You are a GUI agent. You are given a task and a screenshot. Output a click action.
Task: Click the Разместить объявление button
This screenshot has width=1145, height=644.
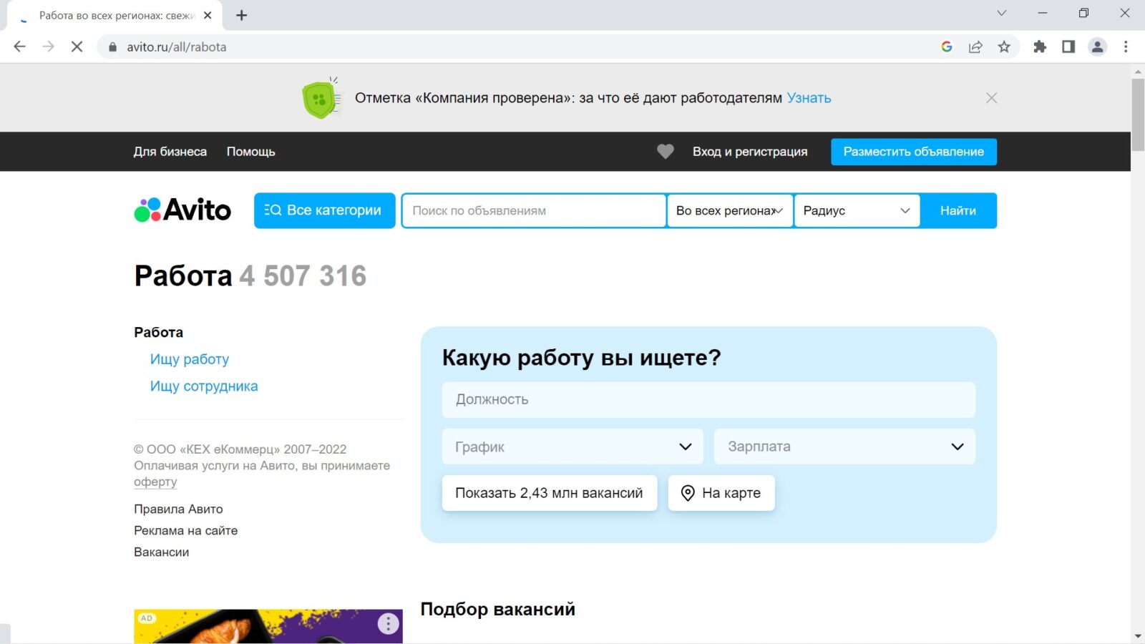913,152
